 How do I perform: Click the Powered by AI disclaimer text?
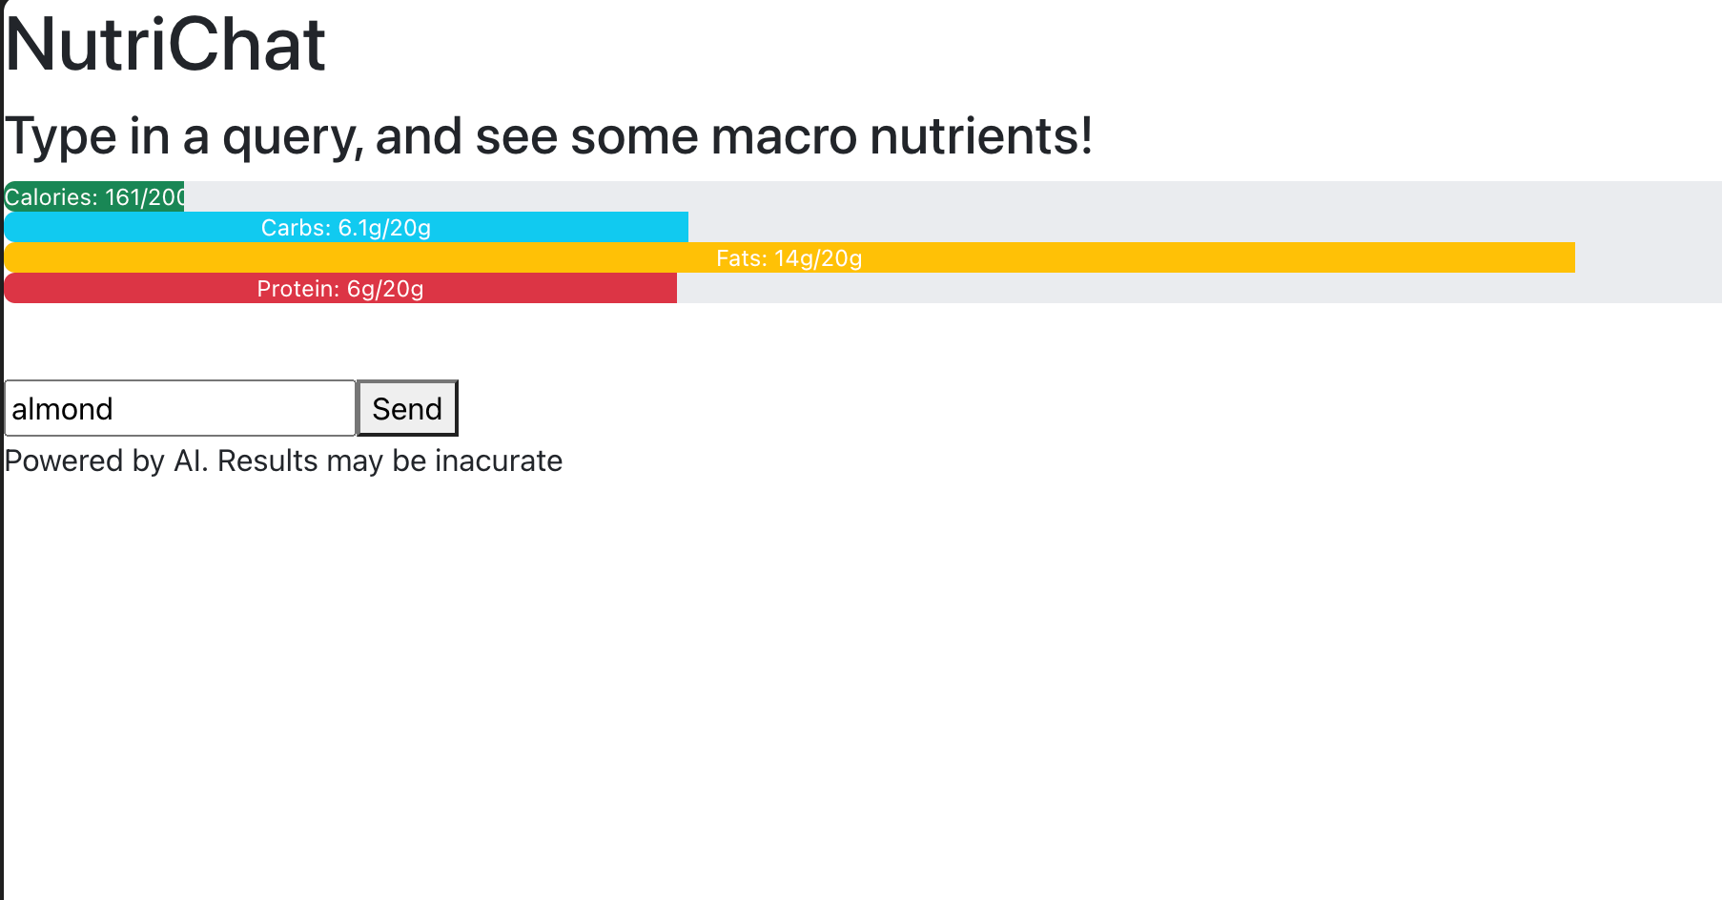(x=283, y=460)
